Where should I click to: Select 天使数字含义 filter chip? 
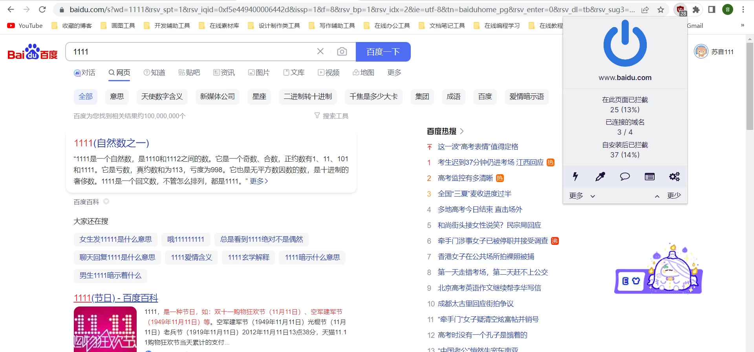tap(162, 97)
